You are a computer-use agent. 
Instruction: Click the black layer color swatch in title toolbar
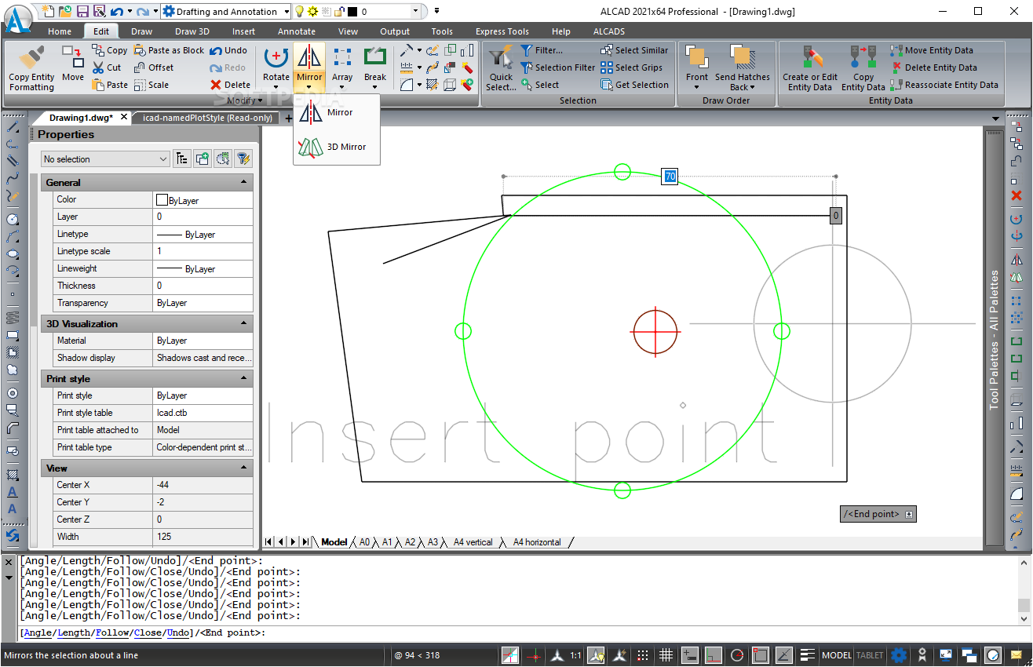point(352,12)
